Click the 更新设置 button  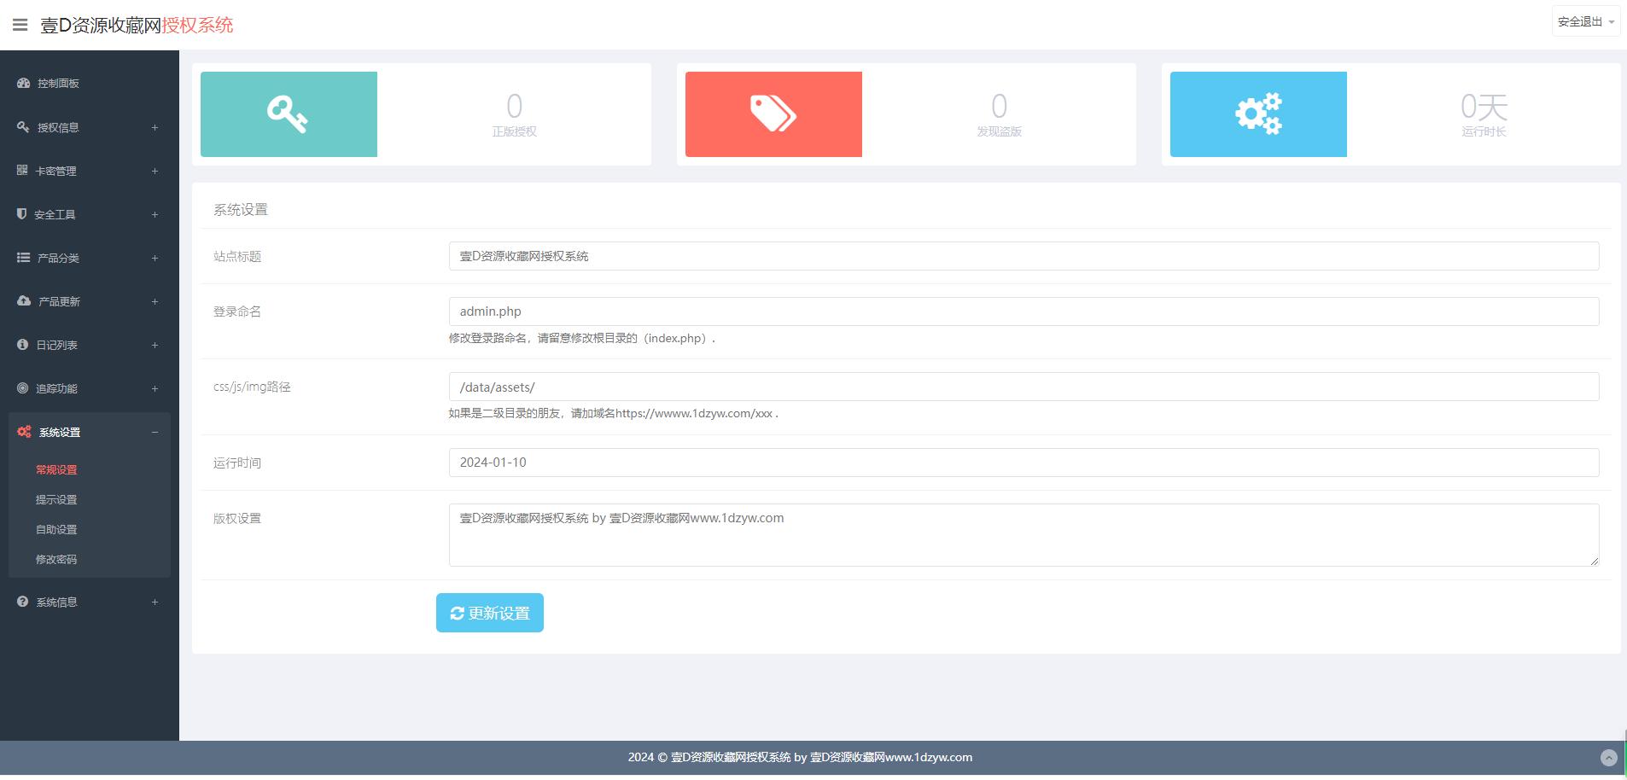(490, 613)
